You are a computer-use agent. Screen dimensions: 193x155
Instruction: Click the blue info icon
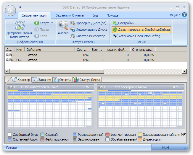tap(184, 15)
